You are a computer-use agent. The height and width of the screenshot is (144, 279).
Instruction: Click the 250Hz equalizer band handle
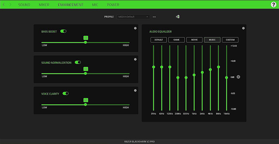point(178,77)
